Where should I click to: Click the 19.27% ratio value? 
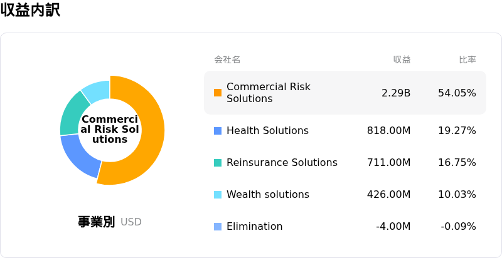click(x=457, y=131)
